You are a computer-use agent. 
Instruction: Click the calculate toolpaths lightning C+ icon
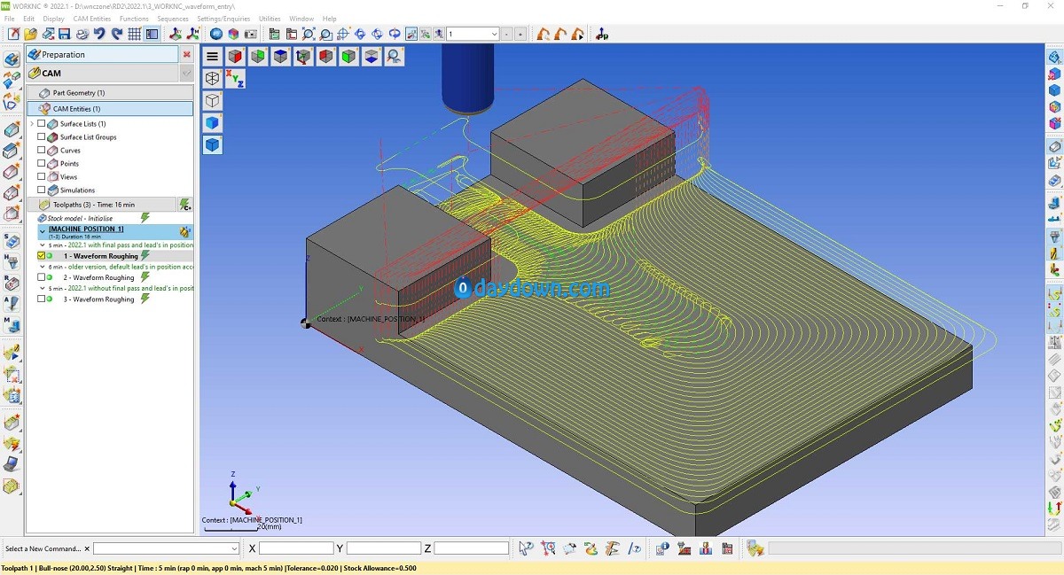point(184,205)
